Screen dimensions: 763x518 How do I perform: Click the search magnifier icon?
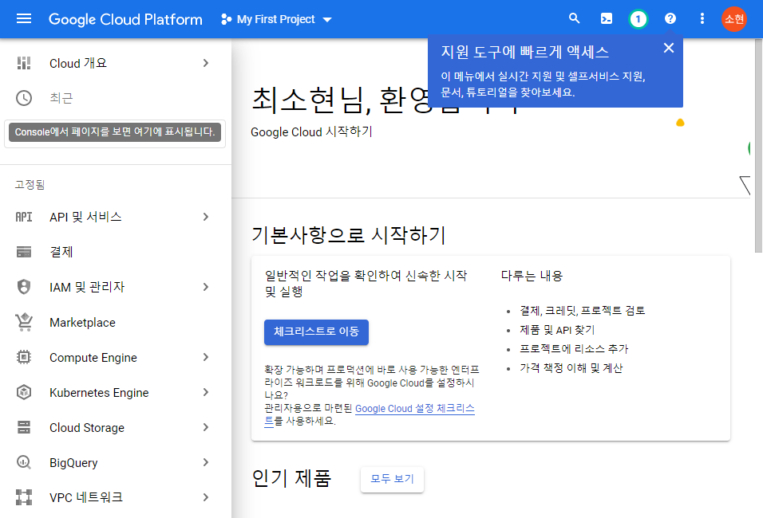click(575, 18)
